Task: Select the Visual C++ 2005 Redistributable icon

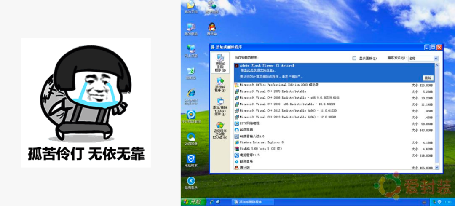Action: pyautogui.click(x=236, y=91)
